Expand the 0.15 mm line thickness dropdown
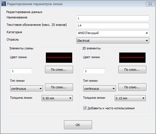 click(x=130, y=98)
